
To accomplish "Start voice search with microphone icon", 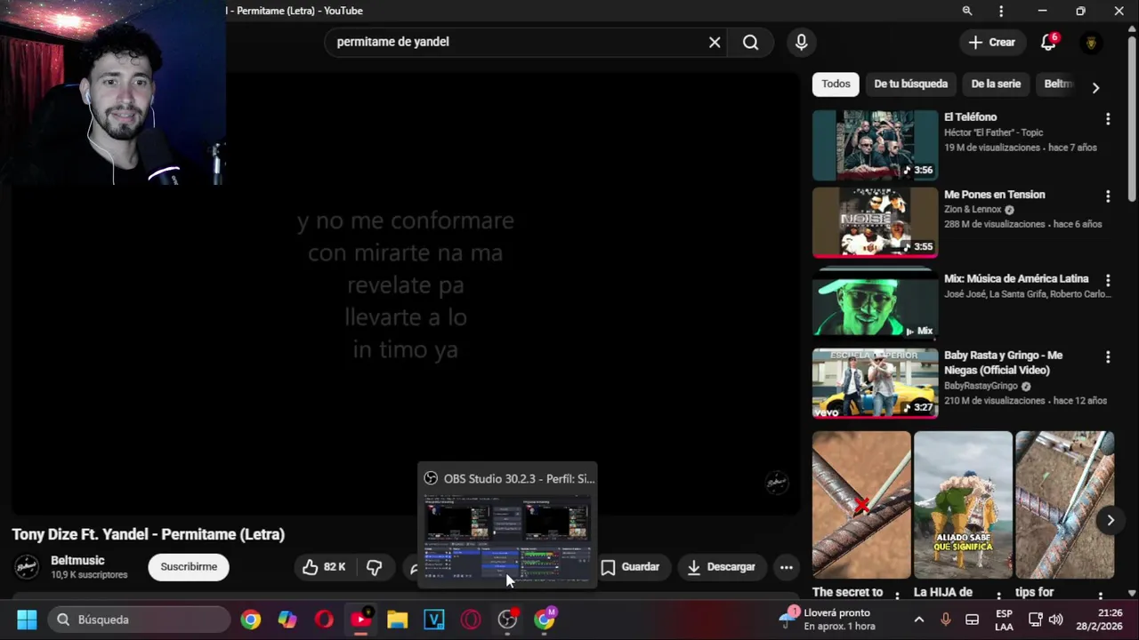I will (x=801, y=42).
